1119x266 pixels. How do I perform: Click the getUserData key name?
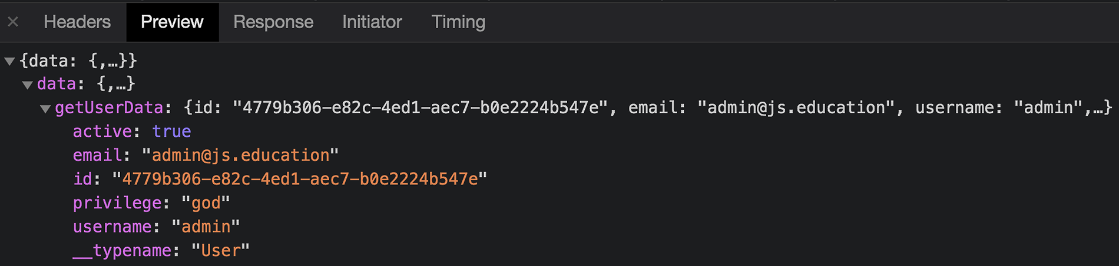[109, 108]
